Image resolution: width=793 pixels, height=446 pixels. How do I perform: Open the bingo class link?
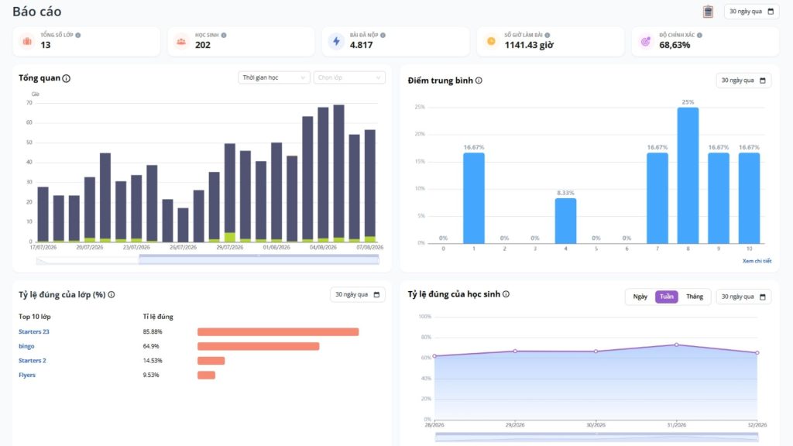click(x=26, y=346)
